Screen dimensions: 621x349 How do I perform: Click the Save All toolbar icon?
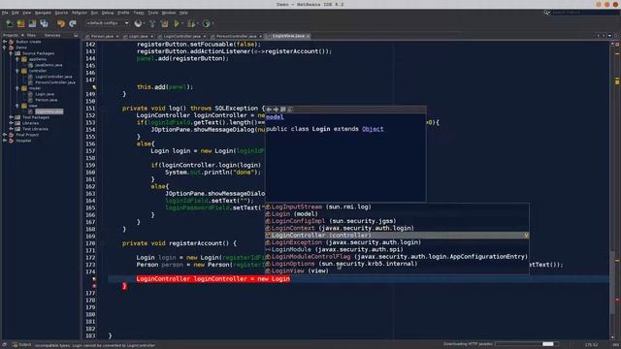click(44, 23)
